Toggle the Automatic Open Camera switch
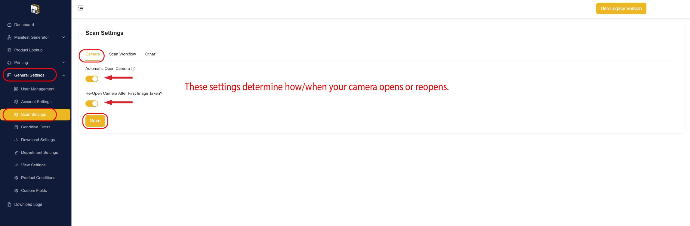The image size is (690, 226). [92, 79]
